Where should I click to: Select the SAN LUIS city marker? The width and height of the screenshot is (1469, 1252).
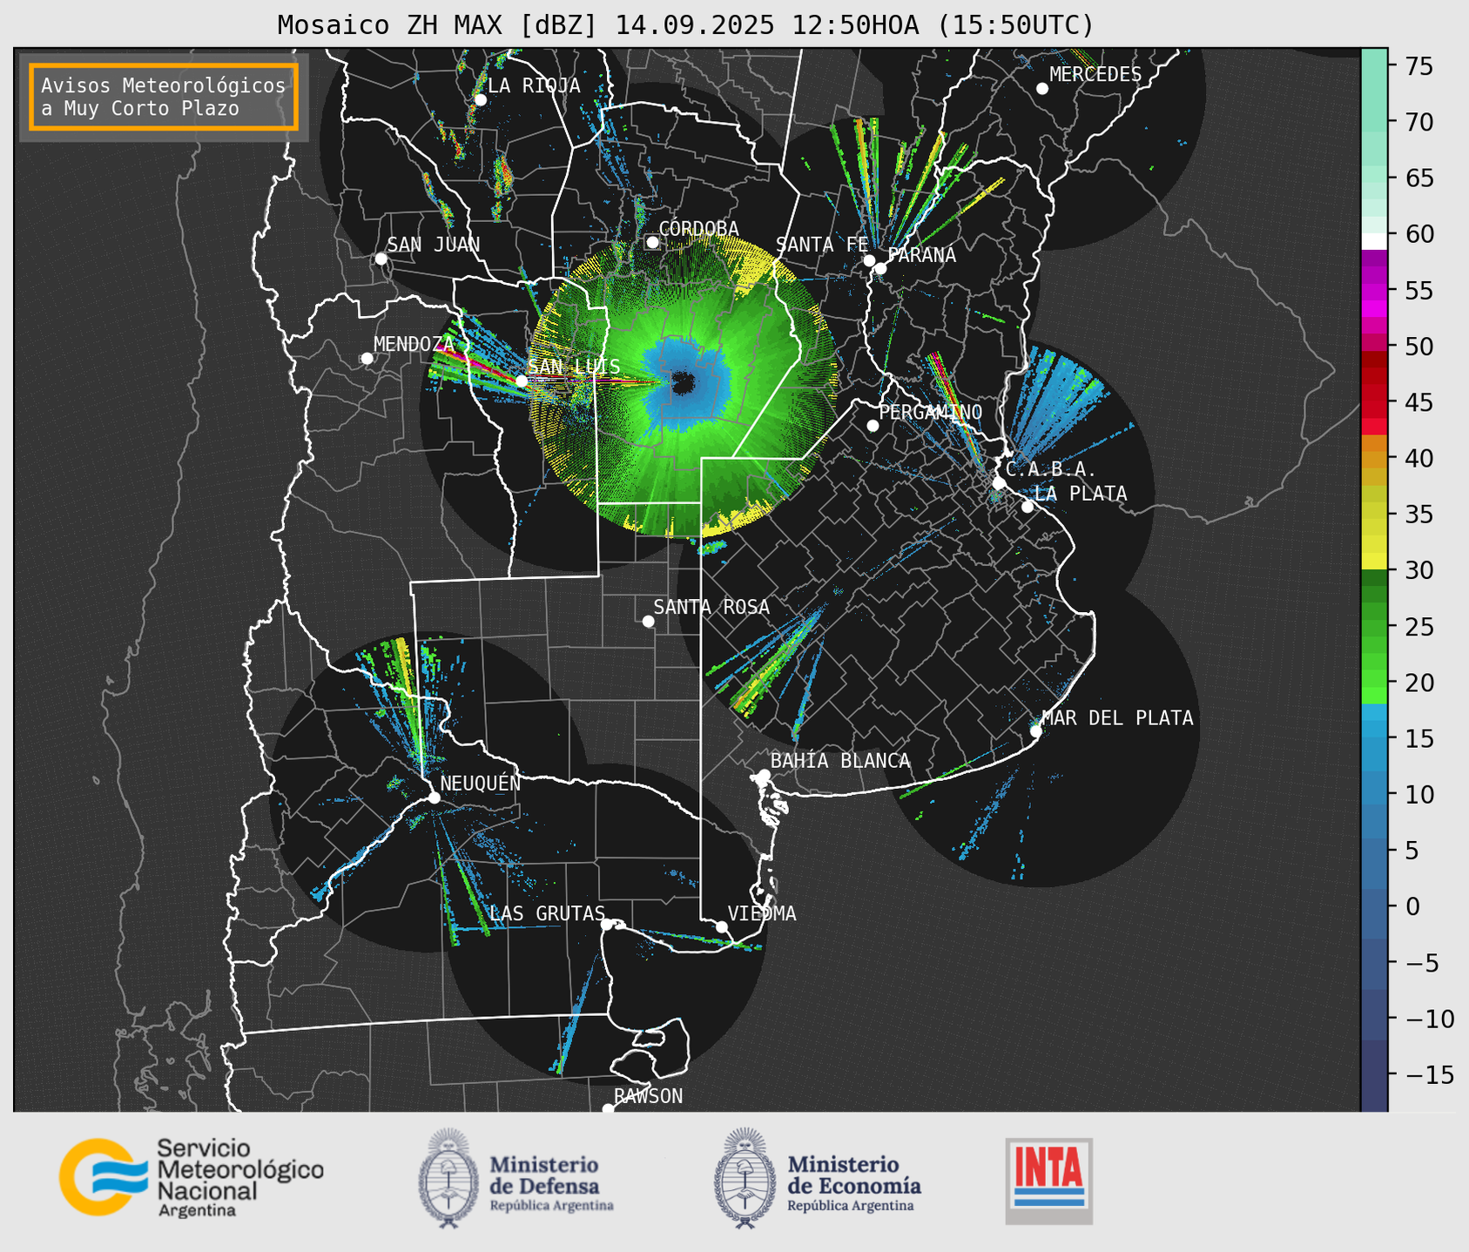(x=522, y=381)
